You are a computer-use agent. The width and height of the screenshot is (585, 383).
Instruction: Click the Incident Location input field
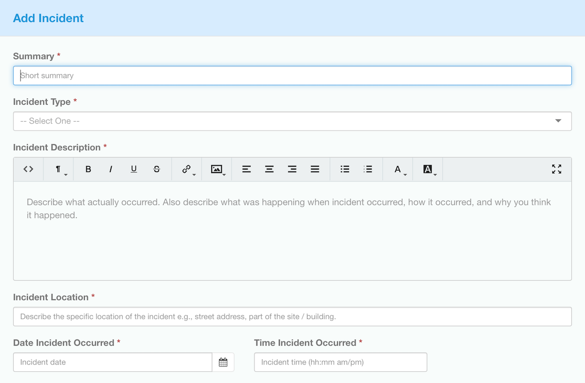pyautogui.click(x=292, y=316)
